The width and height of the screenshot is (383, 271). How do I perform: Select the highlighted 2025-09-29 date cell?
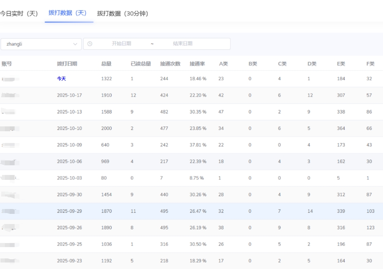(69, 211)
